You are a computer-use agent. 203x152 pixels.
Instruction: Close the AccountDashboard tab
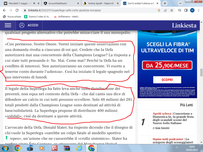pyautogui.click(x=78, y=3)
